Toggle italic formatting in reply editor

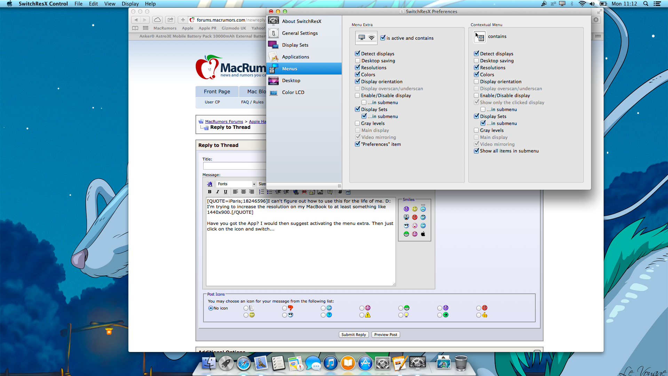217,192
